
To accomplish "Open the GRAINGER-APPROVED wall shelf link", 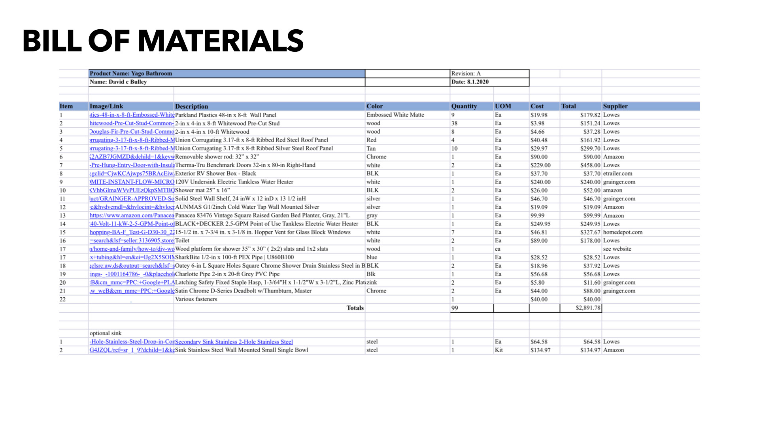I will (x=132, y=198).
